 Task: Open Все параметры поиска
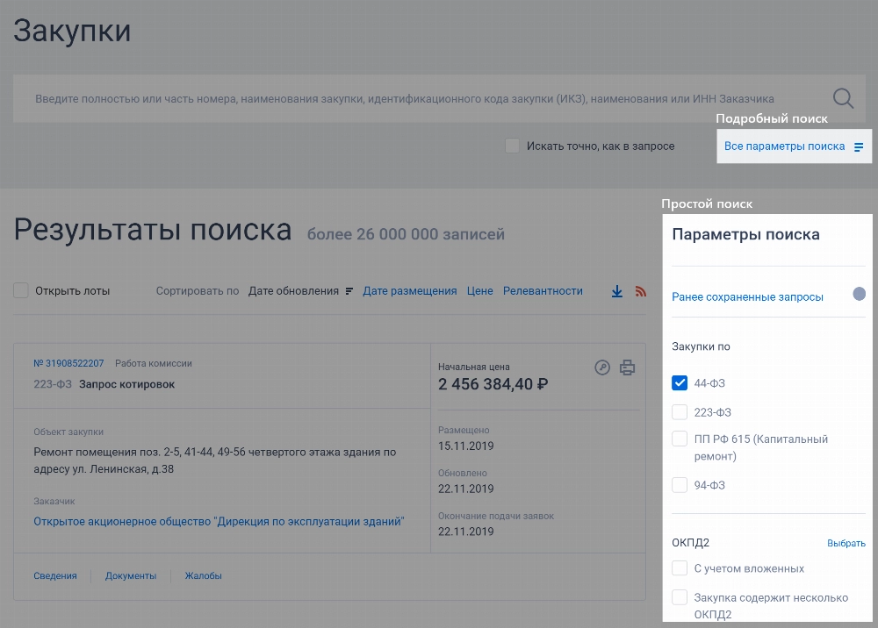[784, 146]
